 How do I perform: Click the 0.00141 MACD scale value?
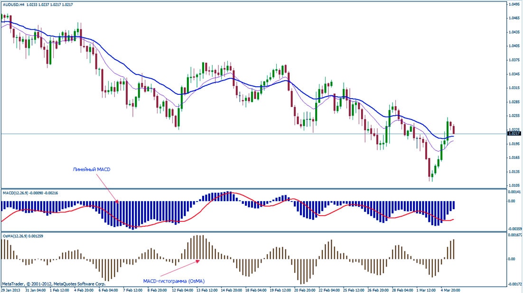click(514, 192)
